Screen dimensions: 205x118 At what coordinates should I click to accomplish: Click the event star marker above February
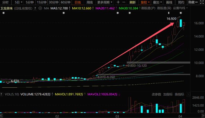(64, 13)
